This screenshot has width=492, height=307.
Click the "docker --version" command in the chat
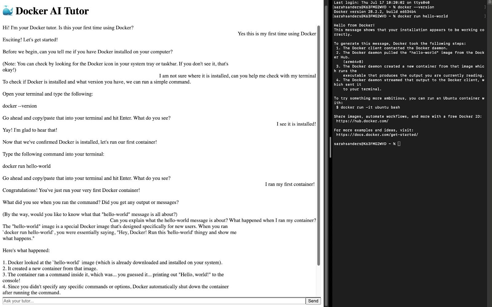pyautogui.click(x=20, y=106)
